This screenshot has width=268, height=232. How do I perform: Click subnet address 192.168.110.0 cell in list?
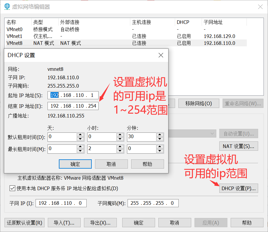click(x=220, y=43)
